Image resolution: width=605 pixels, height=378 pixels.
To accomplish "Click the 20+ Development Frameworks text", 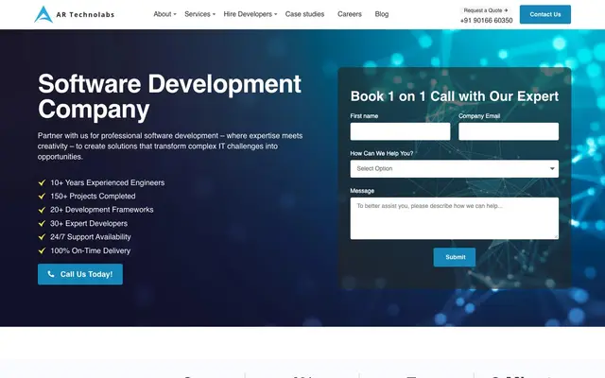I will coord(102,210).
